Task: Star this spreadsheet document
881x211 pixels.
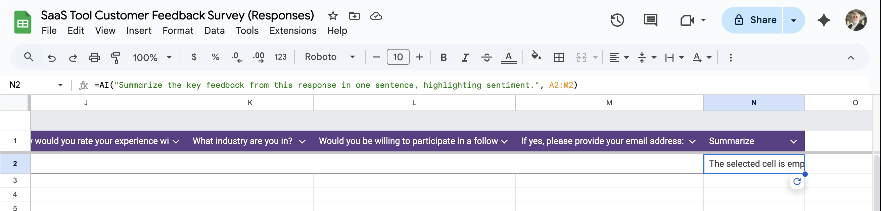Action: pyautogui.click(x=332, y=16)
